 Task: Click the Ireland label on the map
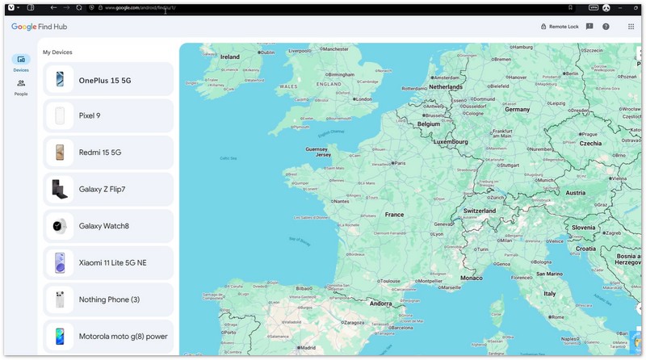230,57
